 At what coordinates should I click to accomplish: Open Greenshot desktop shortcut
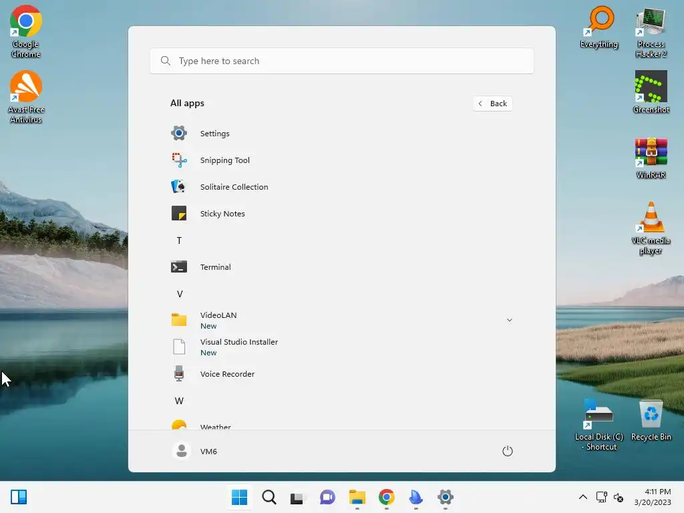tap(651, 92)
